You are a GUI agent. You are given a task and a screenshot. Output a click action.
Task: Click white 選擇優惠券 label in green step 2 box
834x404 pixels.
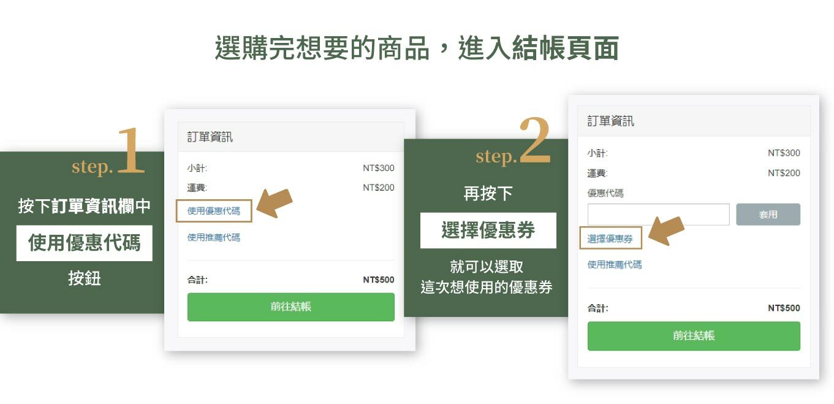[488, 231]
